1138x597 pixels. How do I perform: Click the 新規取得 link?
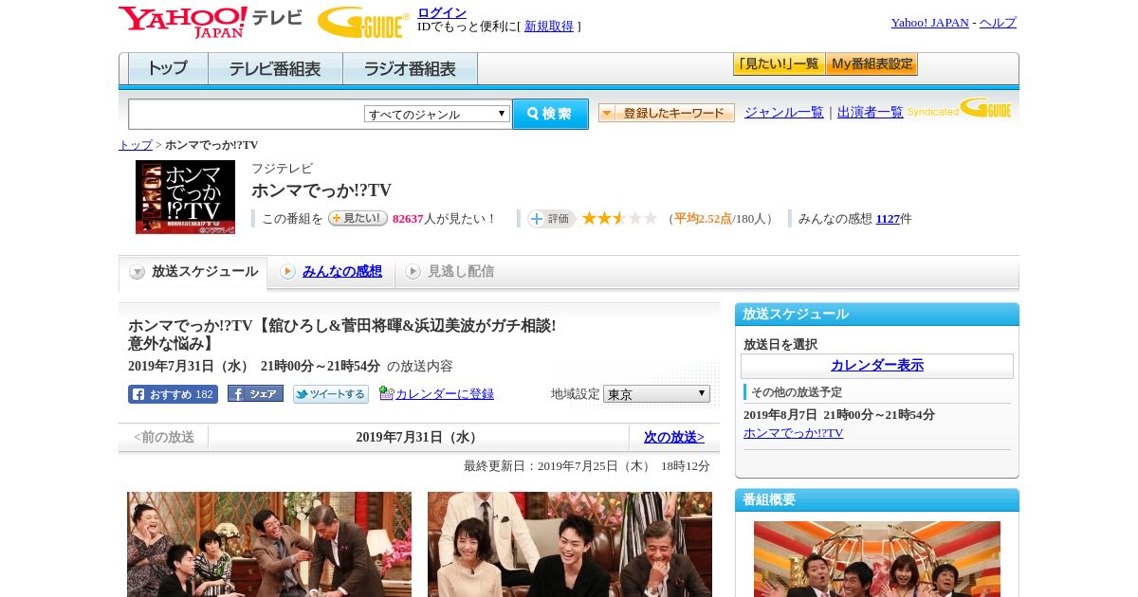549,27
